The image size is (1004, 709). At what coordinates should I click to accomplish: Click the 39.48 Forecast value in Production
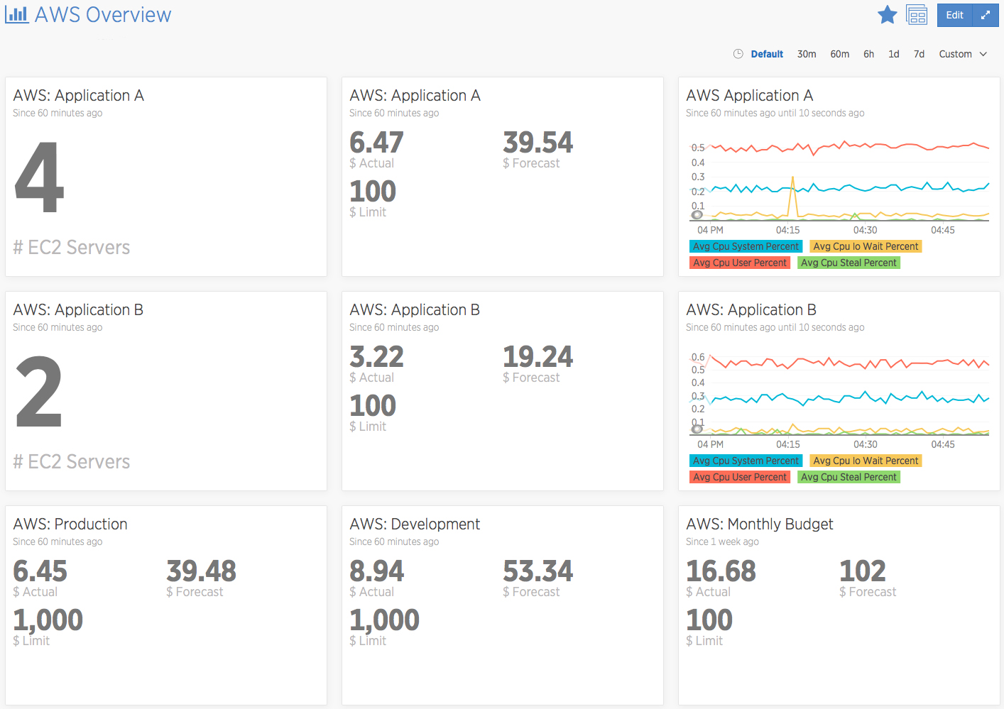coord(201,571)
